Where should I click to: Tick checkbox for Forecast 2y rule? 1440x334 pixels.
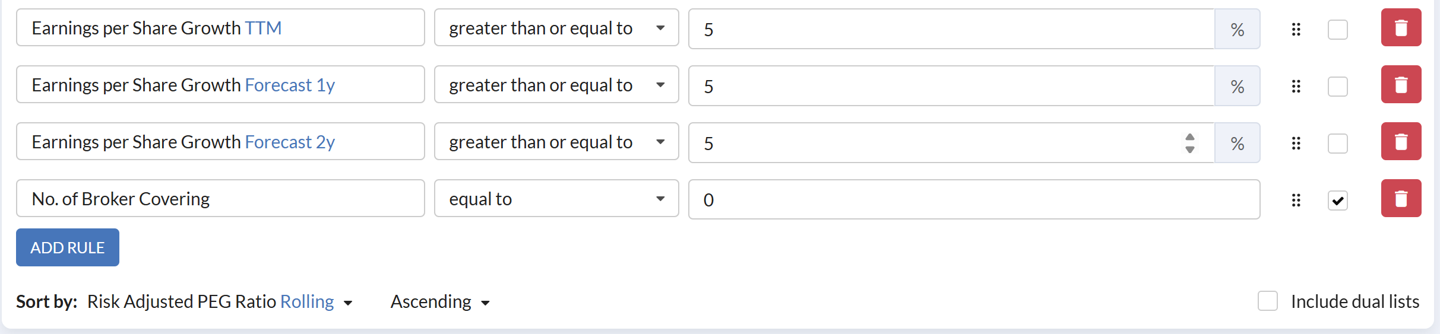[x=1338, y=143]
